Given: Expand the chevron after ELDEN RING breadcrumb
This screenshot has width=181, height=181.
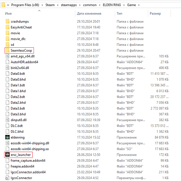Looking at the screenshot, I should [124, 5].
